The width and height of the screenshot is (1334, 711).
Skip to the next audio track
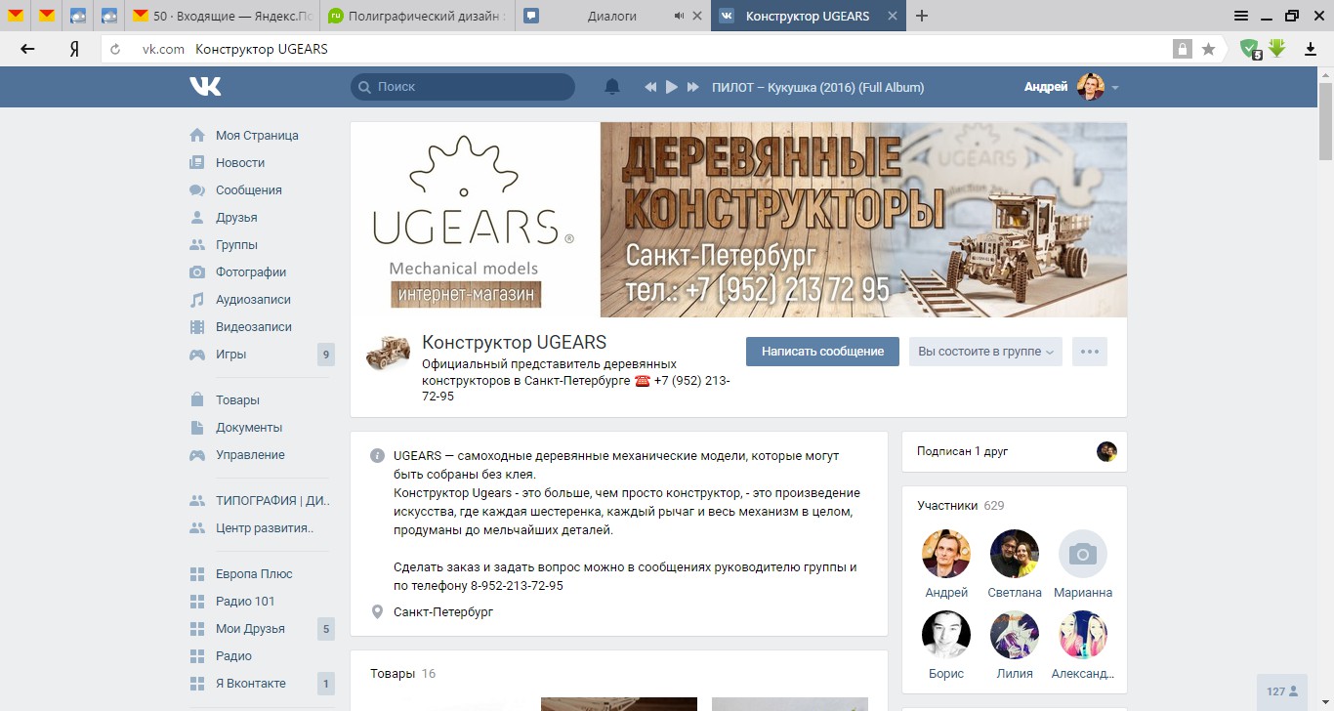[693, 87]
